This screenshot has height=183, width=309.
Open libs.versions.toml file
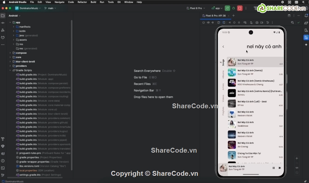29,166
